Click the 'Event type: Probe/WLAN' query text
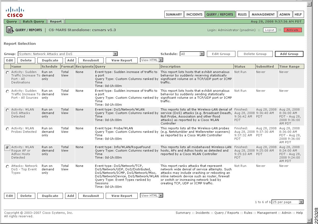This screenshot has height=224, width=318. point(114,128)
